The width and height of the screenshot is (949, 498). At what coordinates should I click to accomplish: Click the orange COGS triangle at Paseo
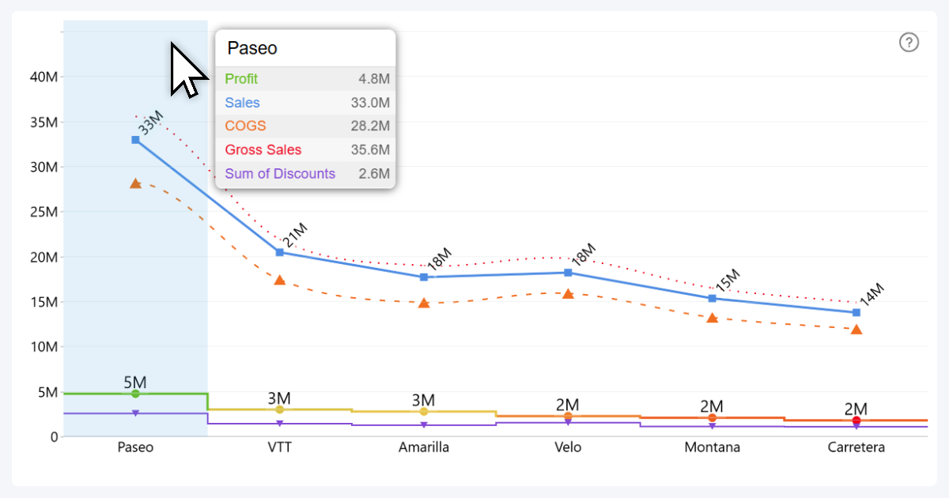(x=135, y=183)
